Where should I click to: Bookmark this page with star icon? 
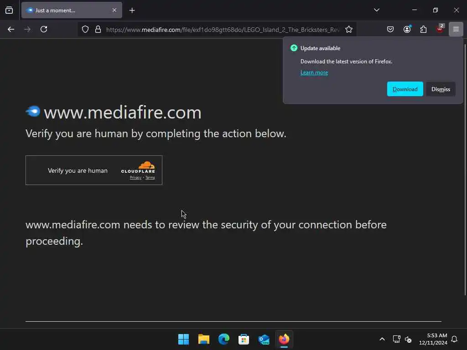(349, 30)
